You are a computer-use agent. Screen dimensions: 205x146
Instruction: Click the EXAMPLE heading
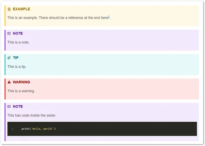(21, 9)
